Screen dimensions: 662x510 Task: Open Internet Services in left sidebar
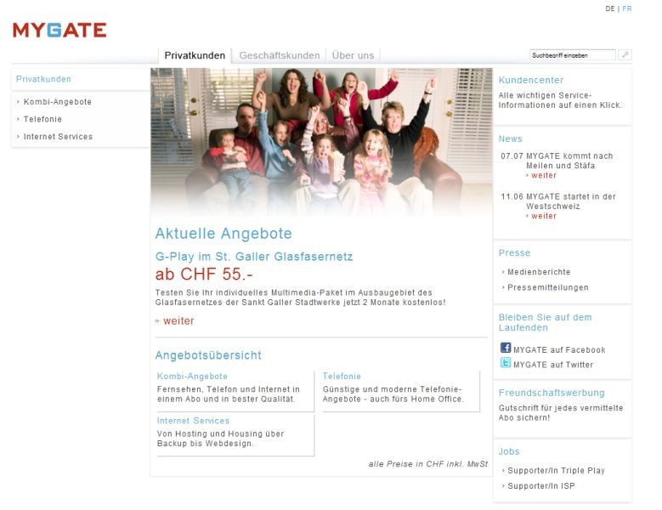pos(58,136)
